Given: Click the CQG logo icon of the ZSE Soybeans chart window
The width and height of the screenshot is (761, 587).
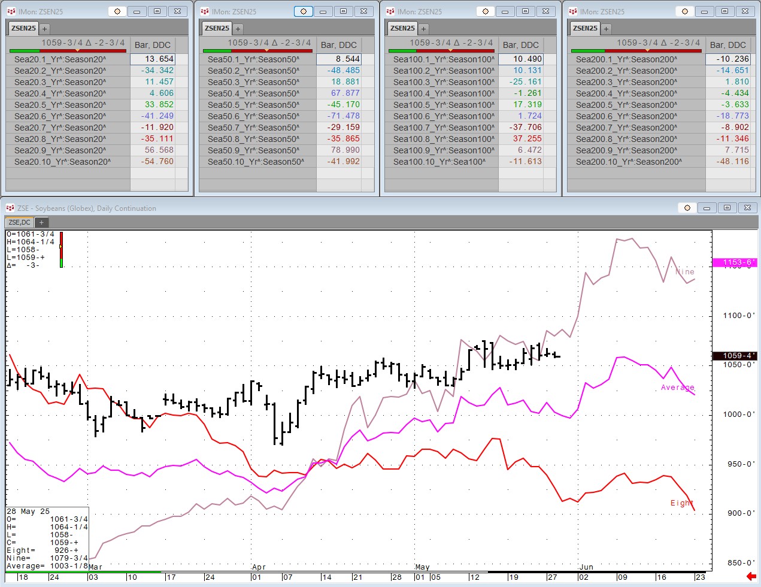Looking at the screenshot, I should (x=10, y=208).
